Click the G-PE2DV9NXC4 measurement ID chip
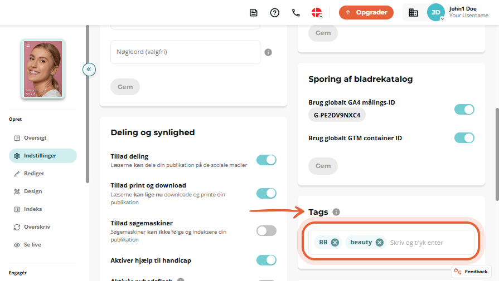 [x=337, y=115]
